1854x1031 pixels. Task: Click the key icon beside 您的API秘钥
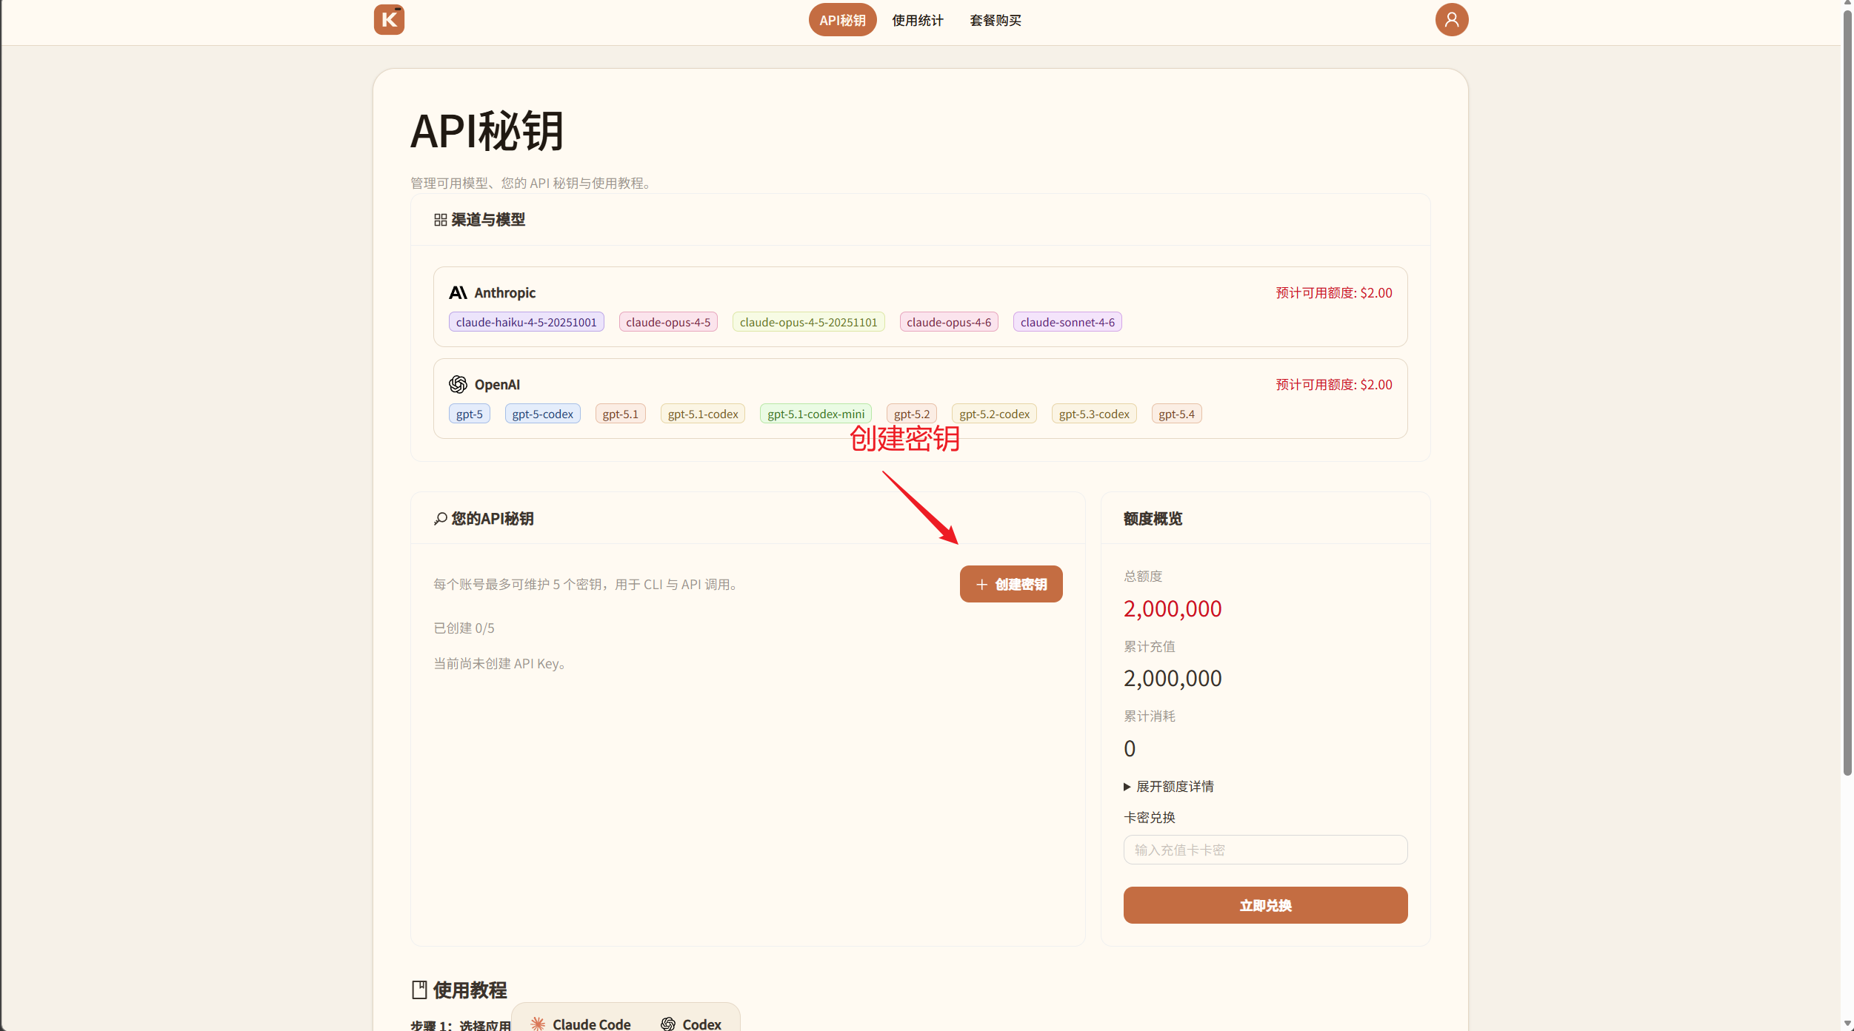tap(440, 519)
